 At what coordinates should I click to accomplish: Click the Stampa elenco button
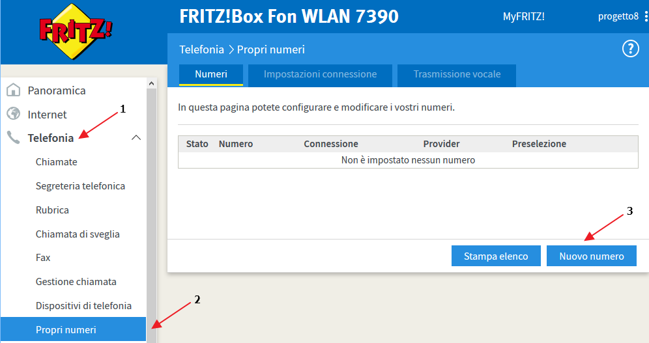tap(496, 256)
